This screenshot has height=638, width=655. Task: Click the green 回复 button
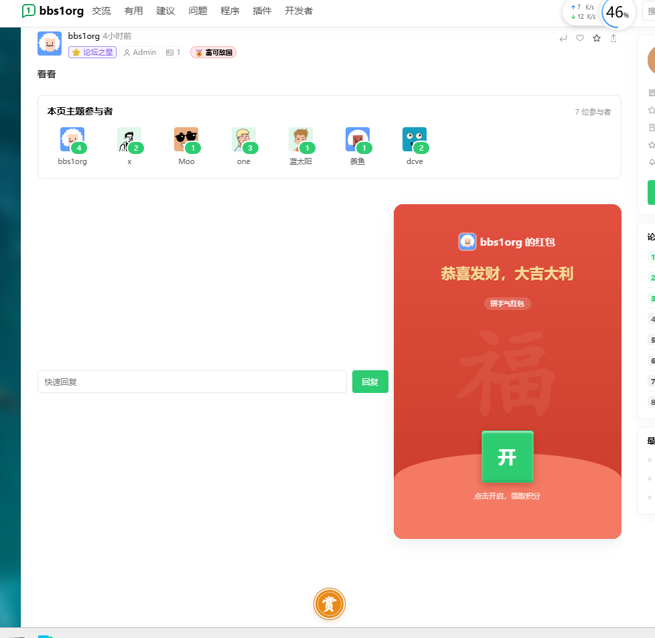click(x=370, y=382)
